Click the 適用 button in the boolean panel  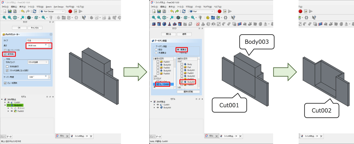184,34
